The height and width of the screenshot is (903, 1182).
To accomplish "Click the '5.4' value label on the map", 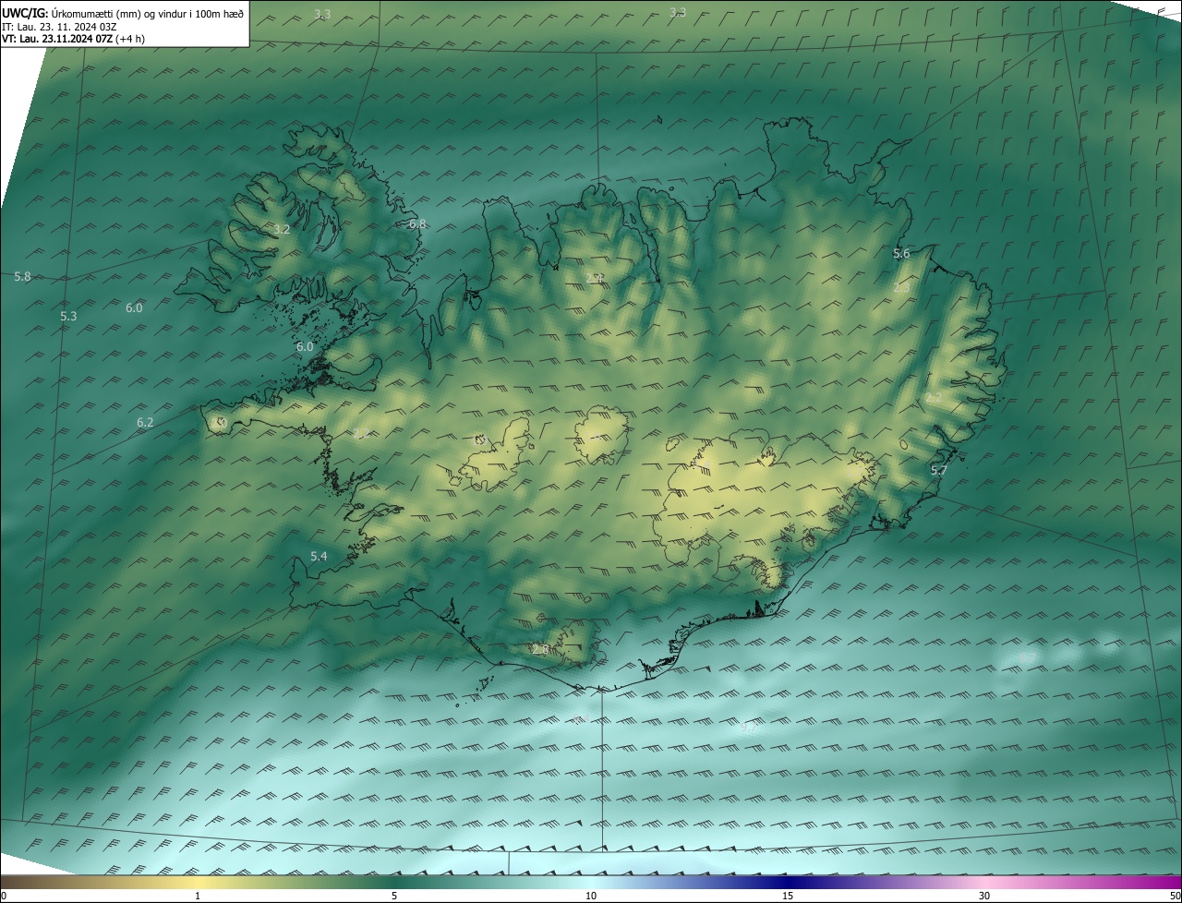I will (x=319, y=556).
